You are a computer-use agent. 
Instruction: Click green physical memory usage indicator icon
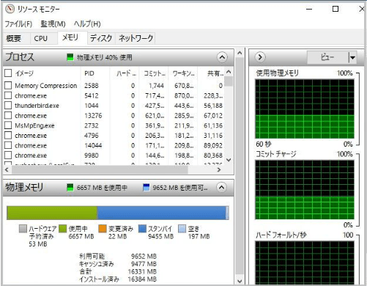(x=70, y=57)
